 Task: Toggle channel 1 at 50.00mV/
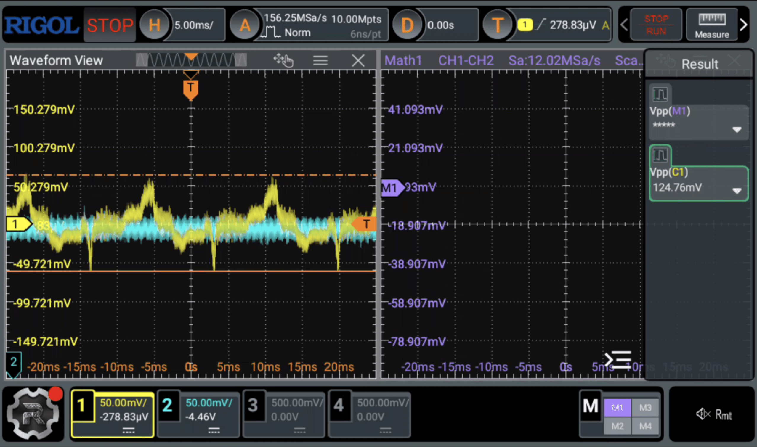[113, 414]
